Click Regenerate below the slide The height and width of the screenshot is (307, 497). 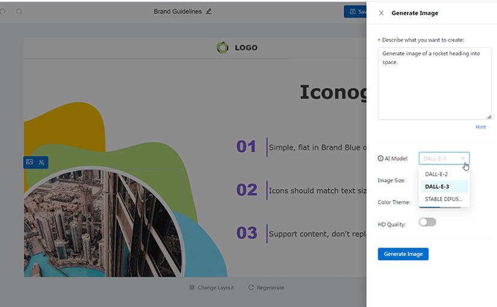266,288
